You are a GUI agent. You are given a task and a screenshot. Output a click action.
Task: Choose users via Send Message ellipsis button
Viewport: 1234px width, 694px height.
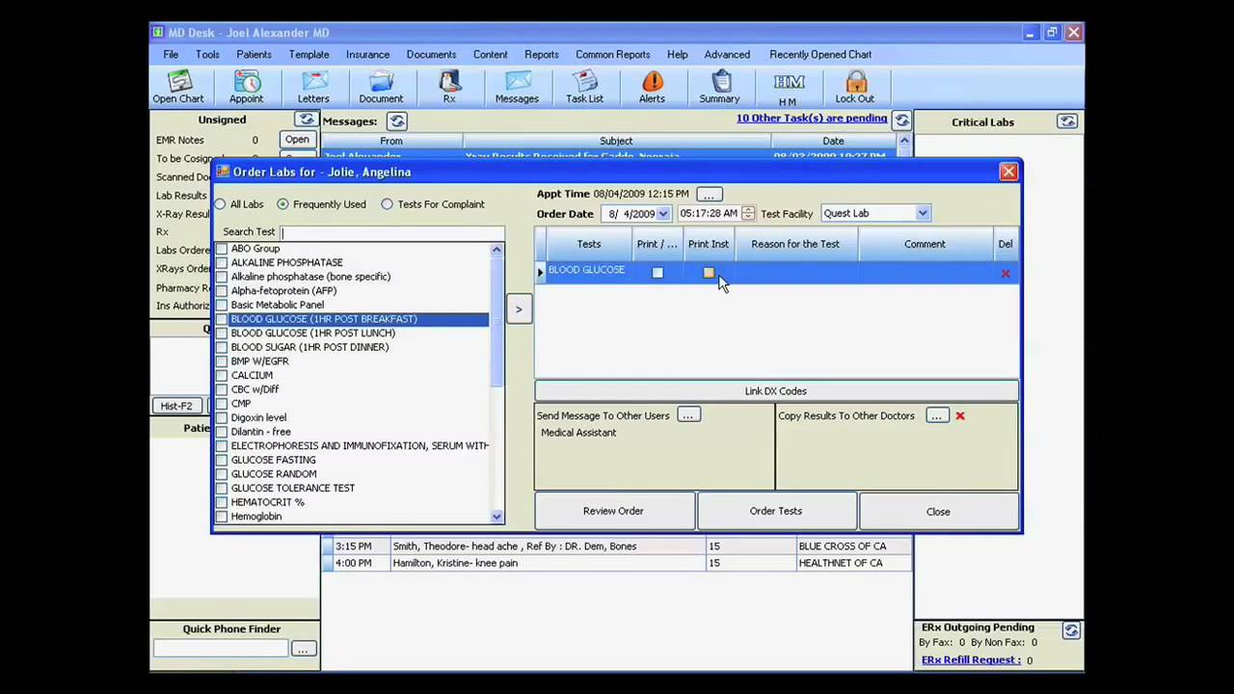pyautogui.click(x=688, y=415)
